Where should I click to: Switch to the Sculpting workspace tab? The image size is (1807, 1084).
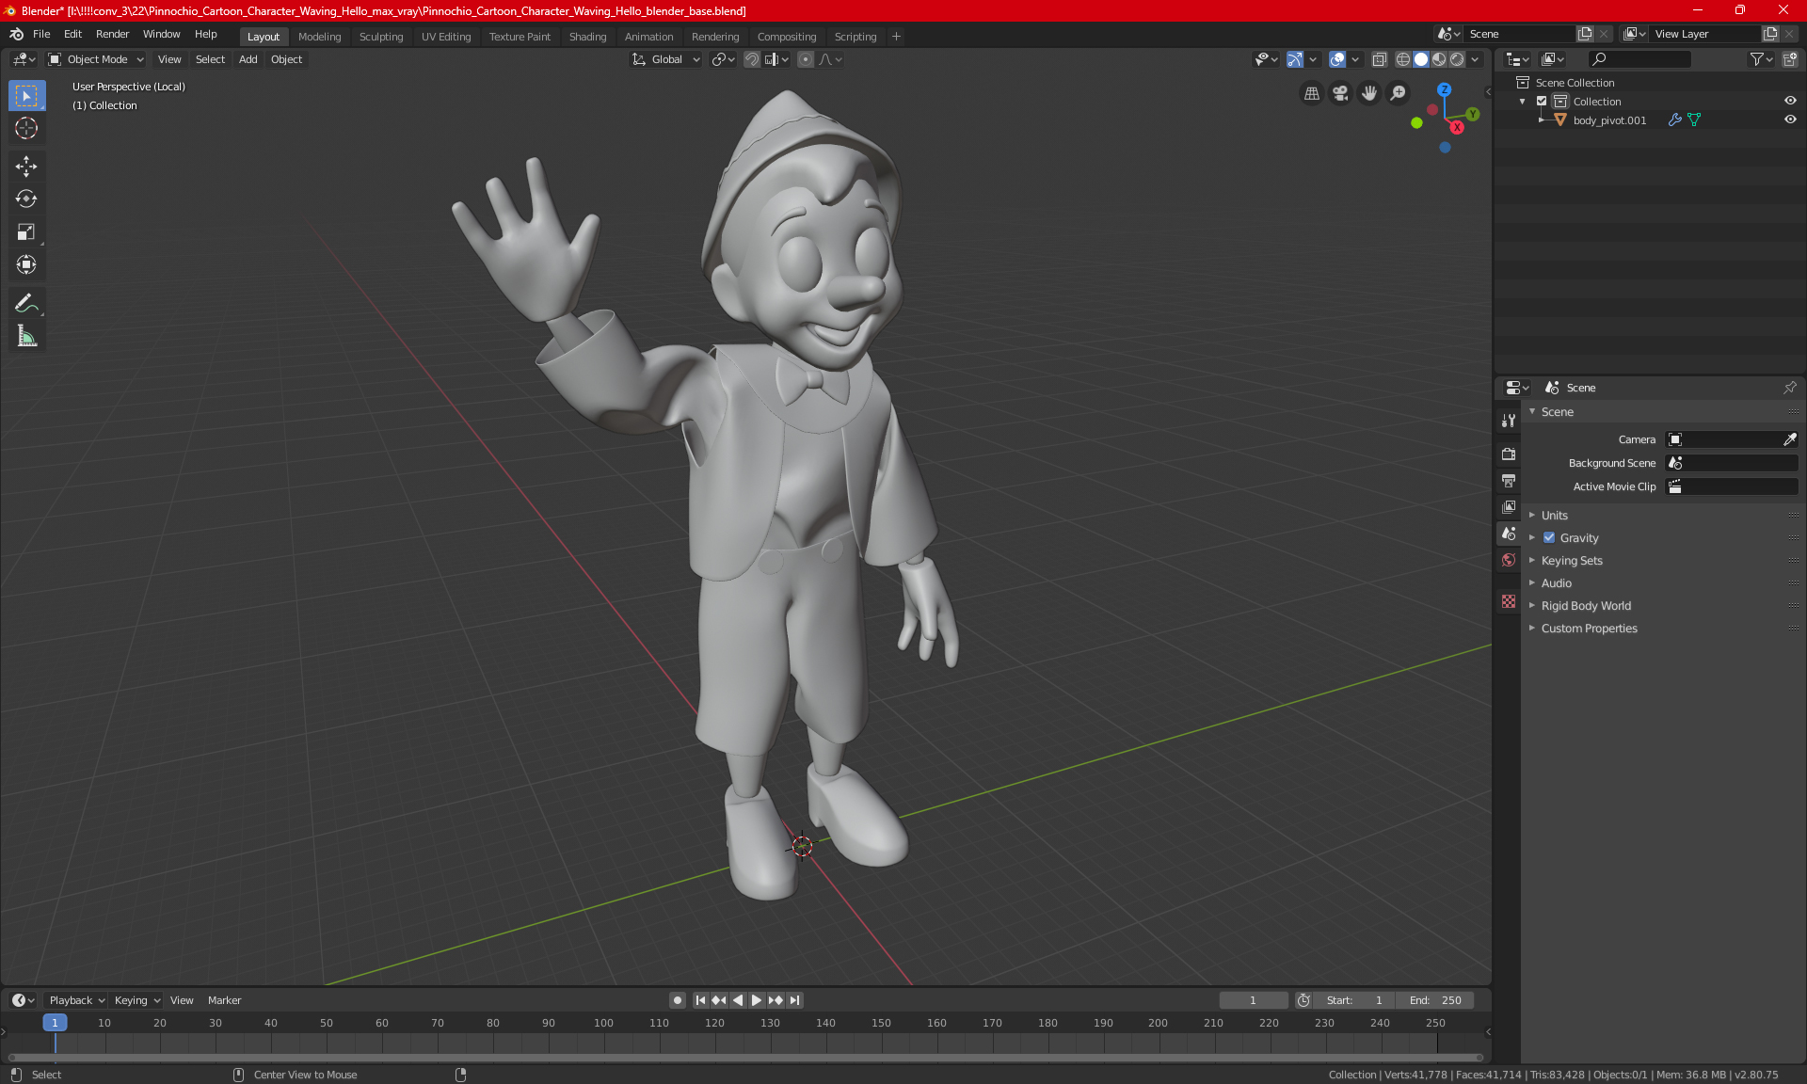coord(380,37)
